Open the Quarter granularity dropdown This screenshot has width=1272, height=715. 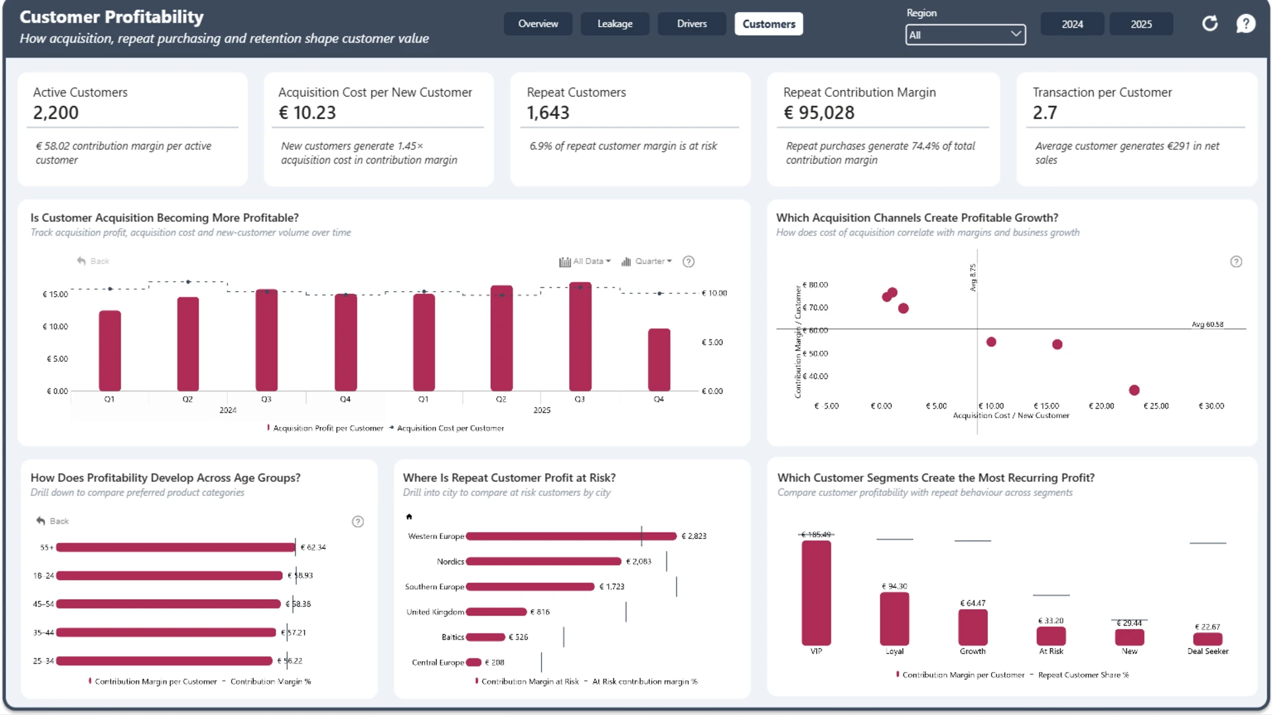(x=653, y=262)
